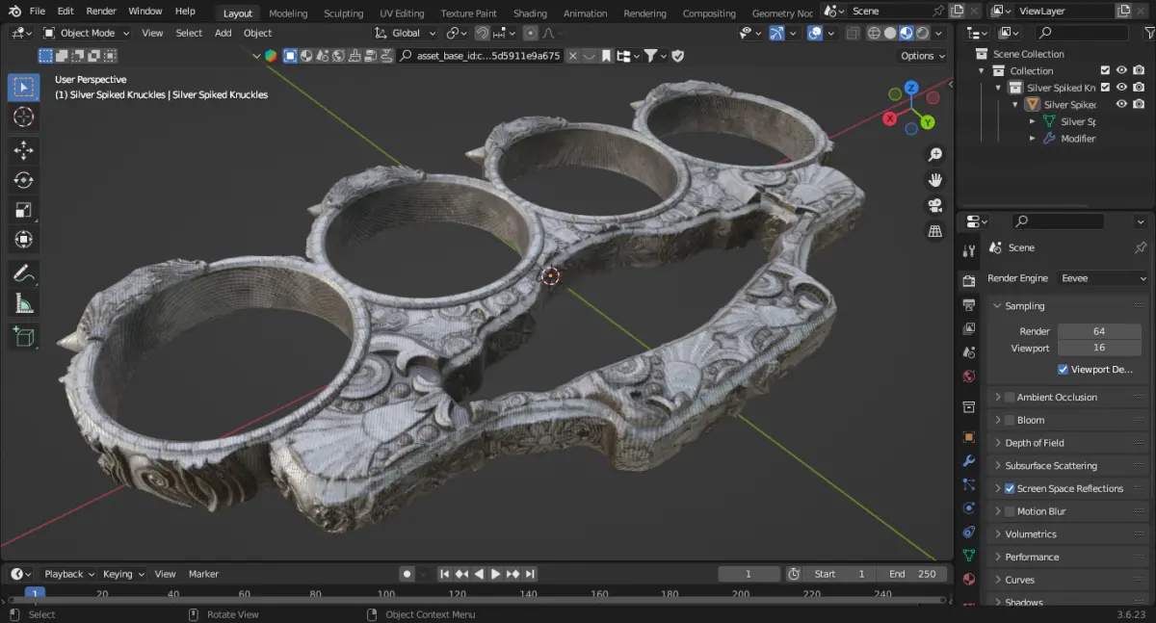Open the viewport Object menu
The image size is (1156, 623).
tap(257, 33)
